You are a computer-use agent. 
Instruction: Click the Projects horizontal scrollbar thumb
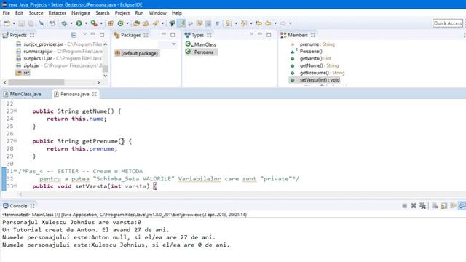pyautogui.click(x=36, y=82)
